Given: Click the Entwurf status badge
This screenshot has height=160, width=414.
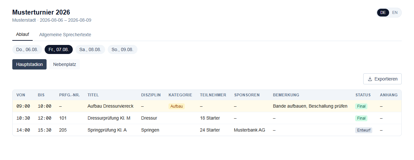Looking at the screenshot, I should (364, 130).
